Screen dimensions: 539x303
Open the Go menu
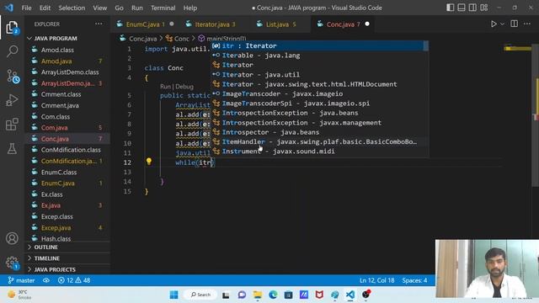pyautogui.click(x=119, y=8)
